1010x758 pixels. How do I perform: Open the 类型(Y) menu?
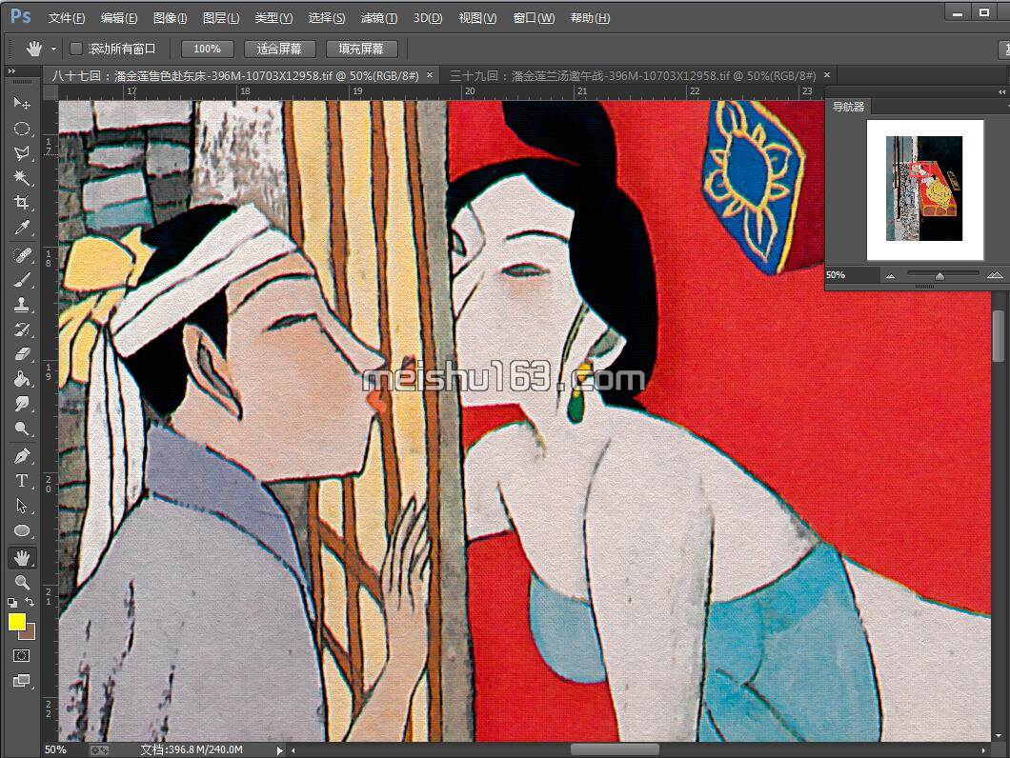tap(273, 18)
